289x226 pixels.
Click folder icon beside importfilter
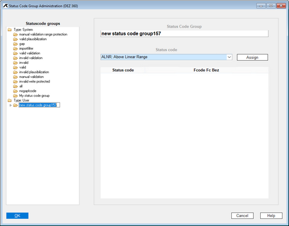(x=15, y=48)
